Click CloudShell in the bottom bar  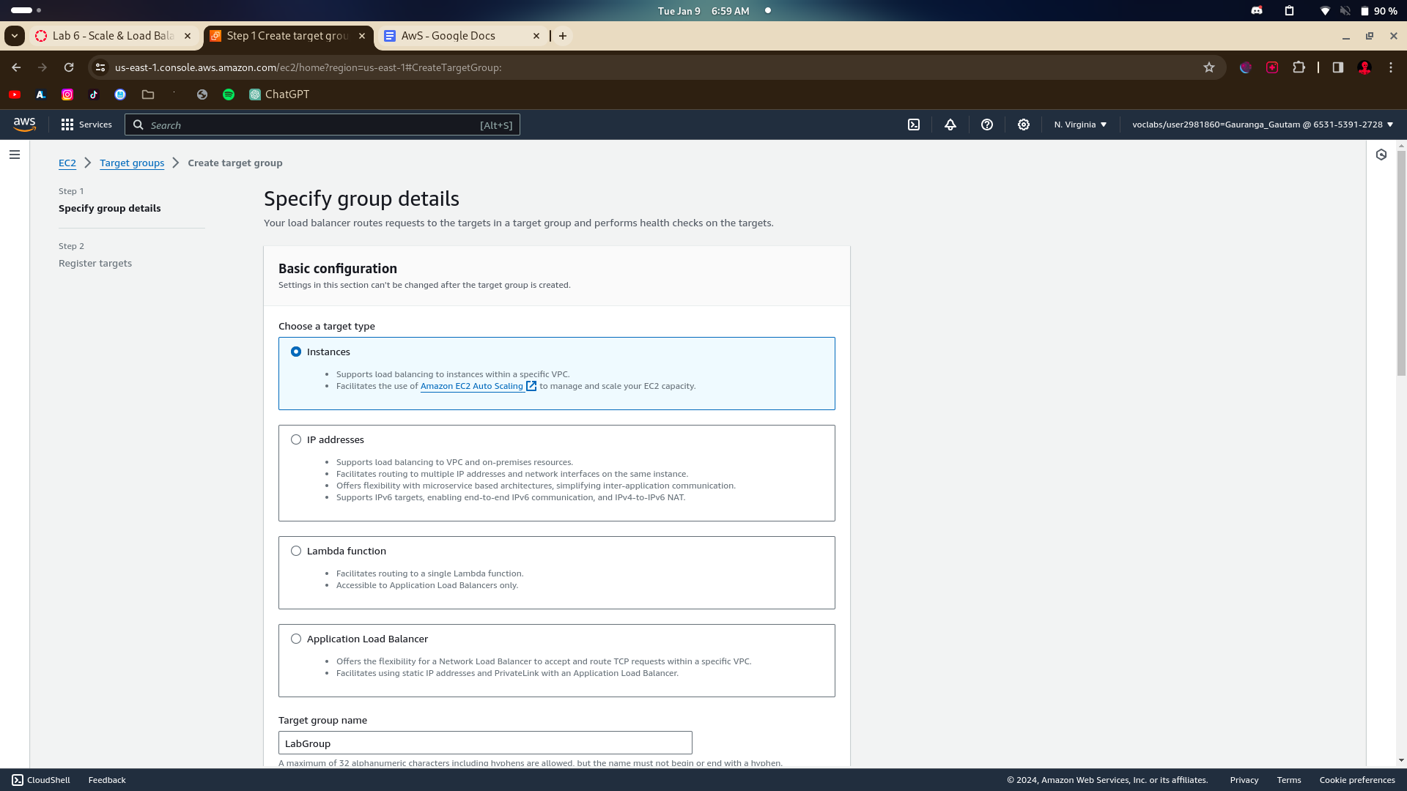click(41, 780)
